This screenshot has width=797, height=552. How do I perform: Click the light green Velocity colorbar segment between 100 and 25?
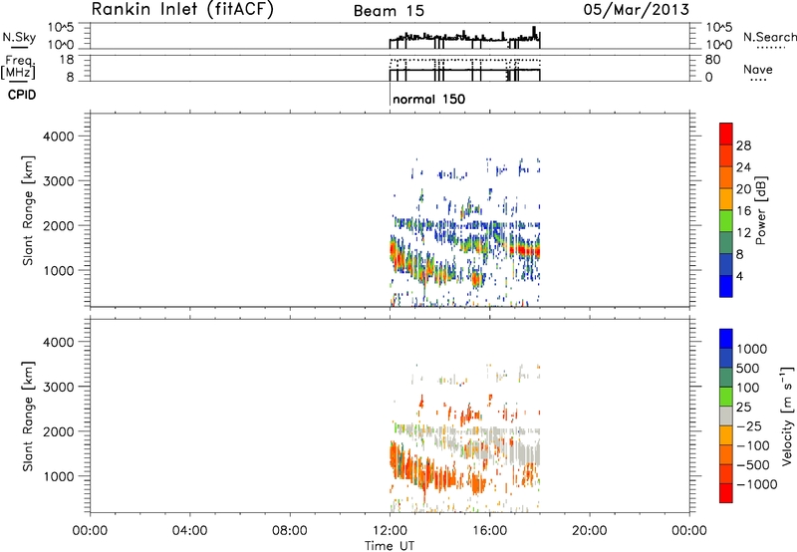pyautogui.click(x=726, y=397)
